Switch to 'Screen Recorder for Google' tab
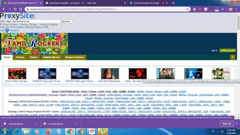 coord(148,3)
